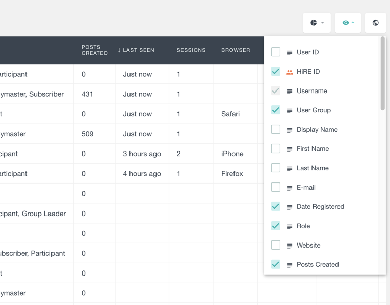Select the HiRE ID label in list
The image size is (390, 305).
(308, 72)
